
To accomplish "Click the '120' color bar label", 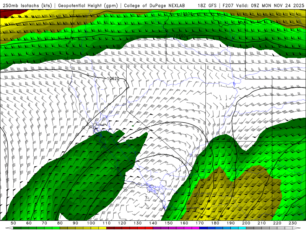I will (122, 223).
